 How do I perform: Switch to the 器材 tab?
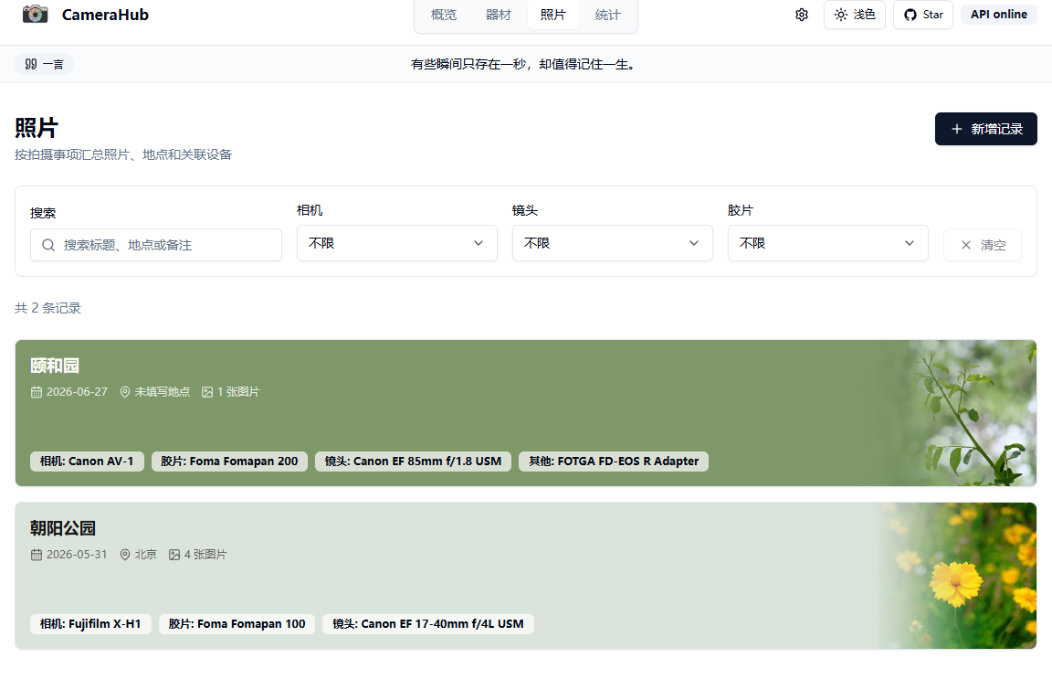[499, 15]
